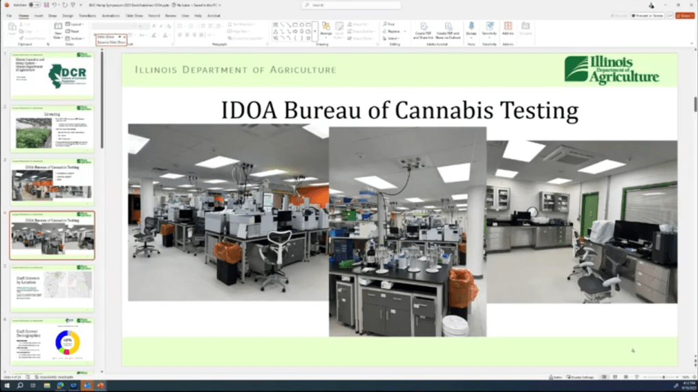Click the Save icon in title bar
Screen dimensions: 698x392
[x=45, y=5]
